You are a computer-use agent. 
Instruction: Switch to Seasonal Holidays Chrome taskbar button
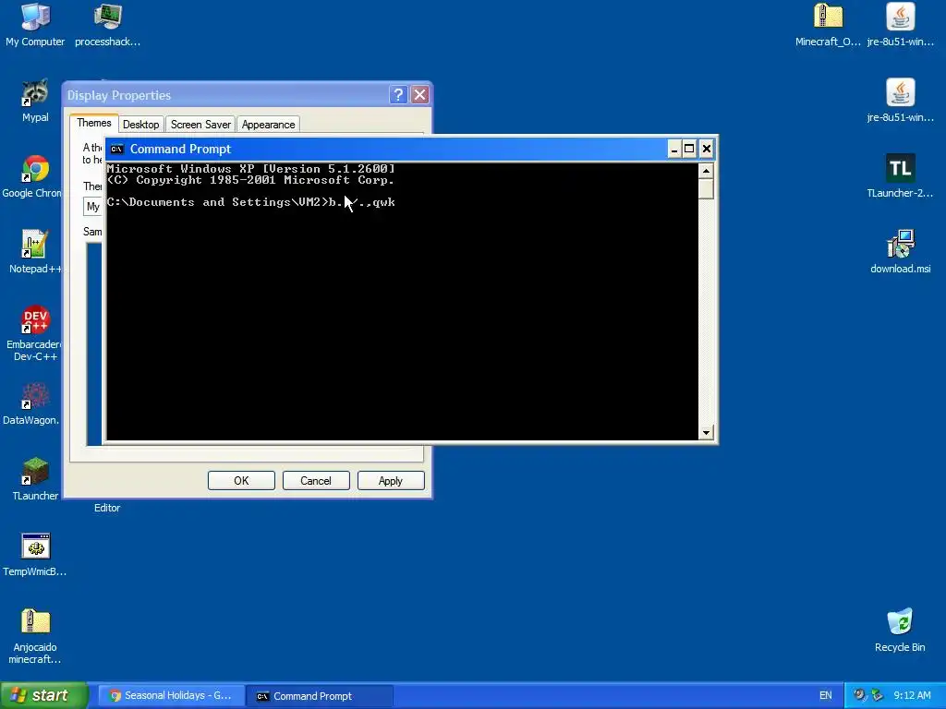[171, 696]
